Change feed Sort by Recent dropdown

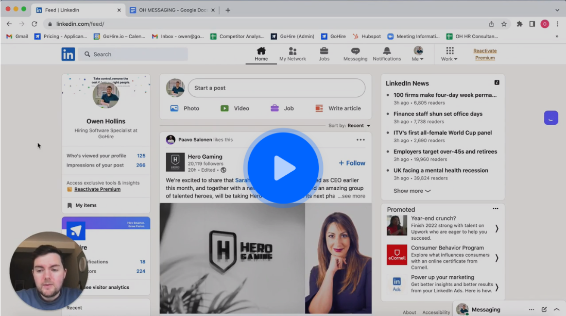coord(349,126)
